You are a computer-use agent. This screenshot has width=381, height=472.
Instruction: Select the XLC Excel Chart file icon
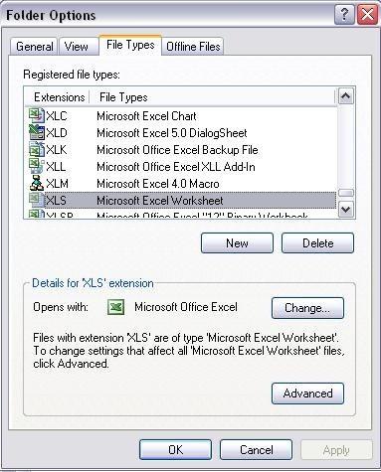click(x=37, y=115)
